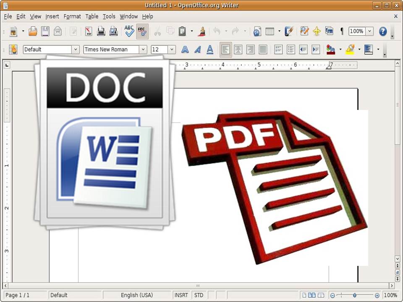Screen dimensions: 403x302
Task: Click the zoom slider handle
Action: [355, 296]
